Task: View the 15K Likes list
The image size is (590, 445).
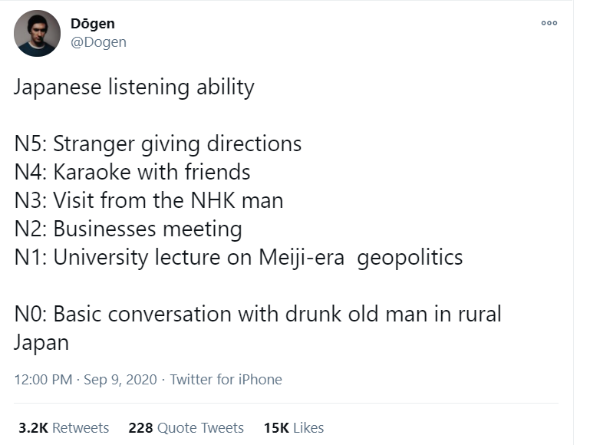Action: (x=293, y=427)
